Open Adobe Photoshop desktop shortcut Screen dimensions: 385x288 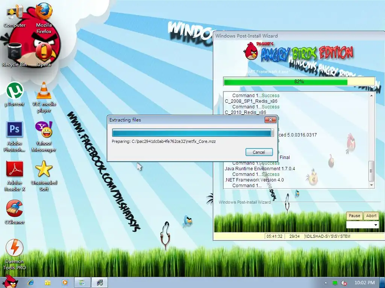(x=15, y=136)
